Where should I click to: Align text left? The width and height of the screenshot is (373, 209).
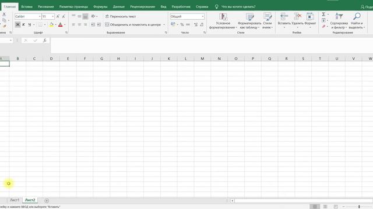tap(73, 24)
